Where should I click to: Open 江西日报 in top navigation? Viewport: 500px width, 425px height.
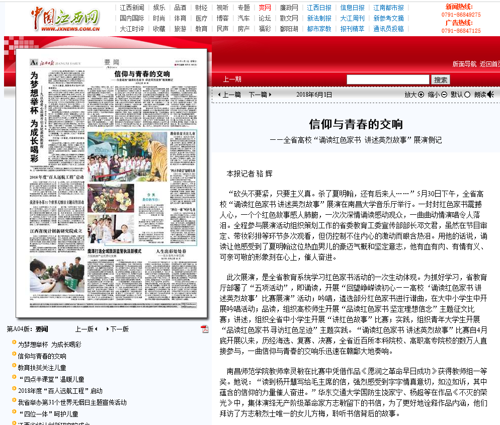point(319,8)
